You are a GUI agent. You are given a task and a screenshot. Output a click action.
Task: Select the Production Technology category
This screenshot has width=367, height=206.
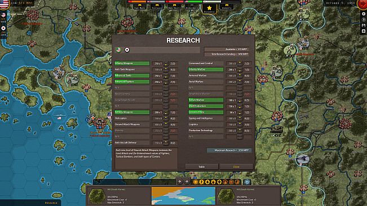click(206, 131)
